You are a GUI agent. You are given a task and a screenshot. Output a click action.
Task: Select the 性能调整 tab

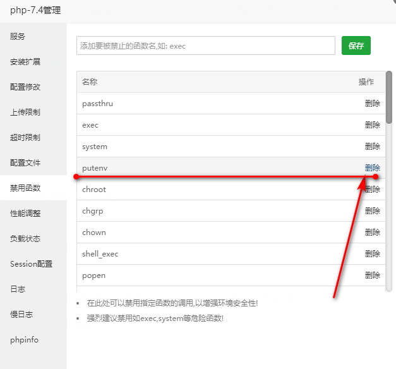tap(25, 214)
